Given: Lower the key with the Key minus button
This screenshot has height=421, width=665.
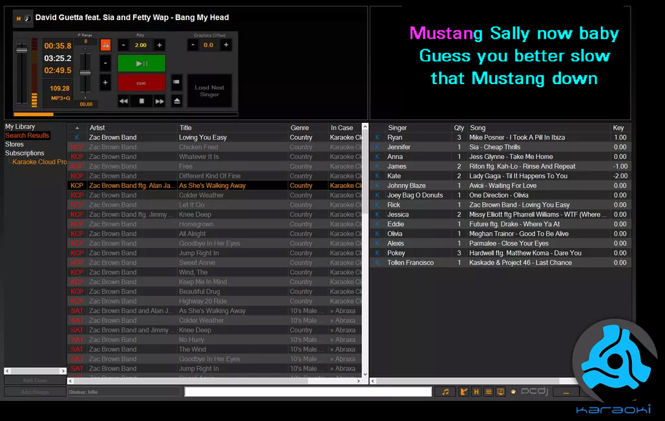Looking at the screenshot, I should (x=123, y=45).
